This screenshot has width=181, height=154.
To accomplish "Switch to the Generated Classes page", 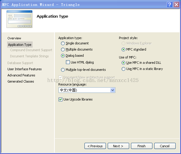I will point(21,81).
